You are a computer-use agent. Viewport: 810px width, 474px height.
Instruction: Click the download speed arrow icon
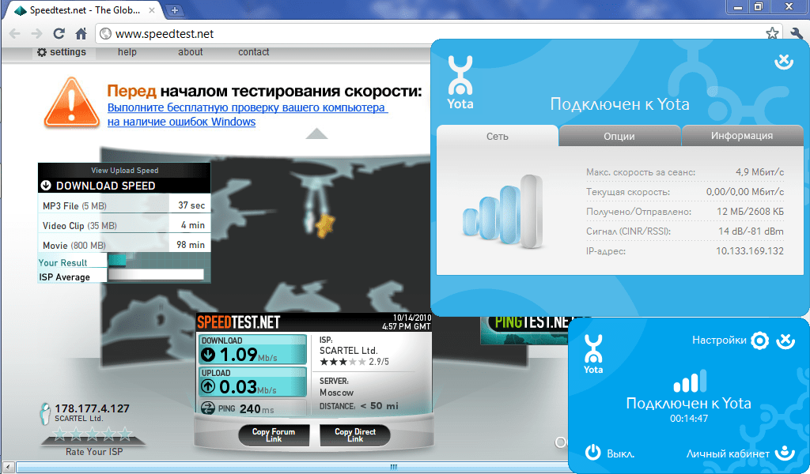pyautogui.click(x=45, y=185)
